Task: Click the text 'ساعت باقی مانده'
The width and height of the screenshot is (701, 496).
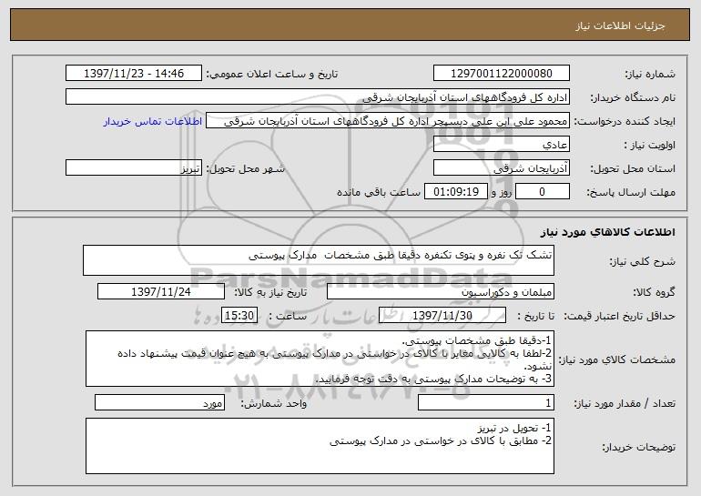Action: 379,192
